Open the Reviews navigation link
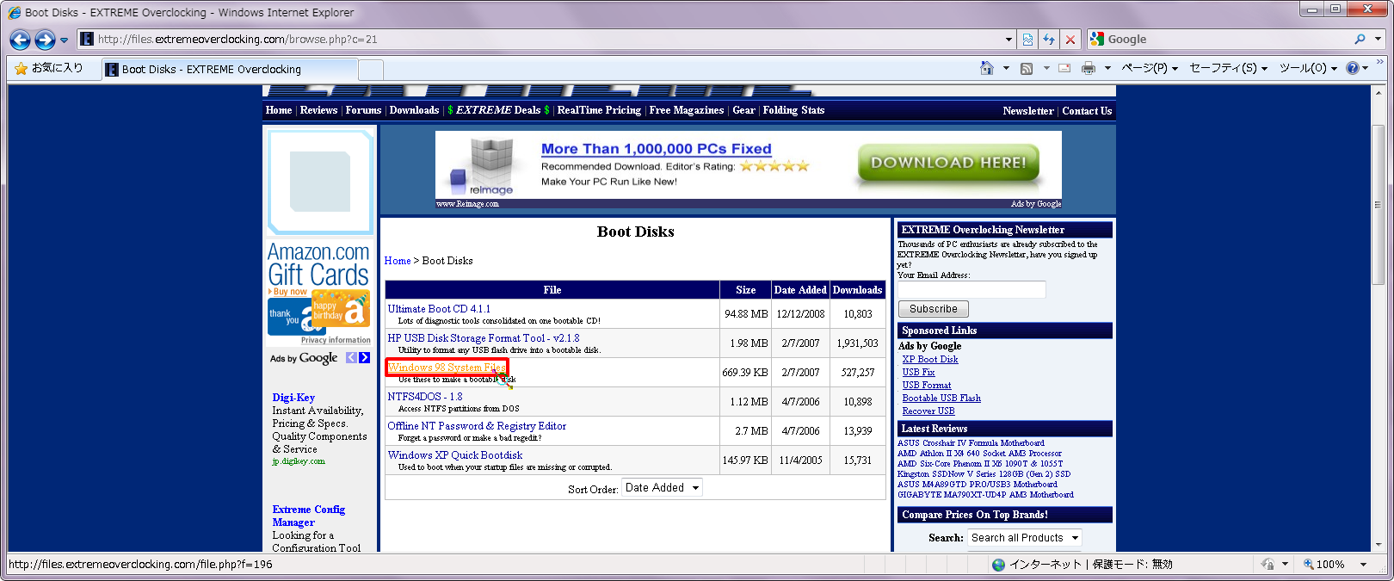Viewport: 1394px width, 581px height. (319, 110)
